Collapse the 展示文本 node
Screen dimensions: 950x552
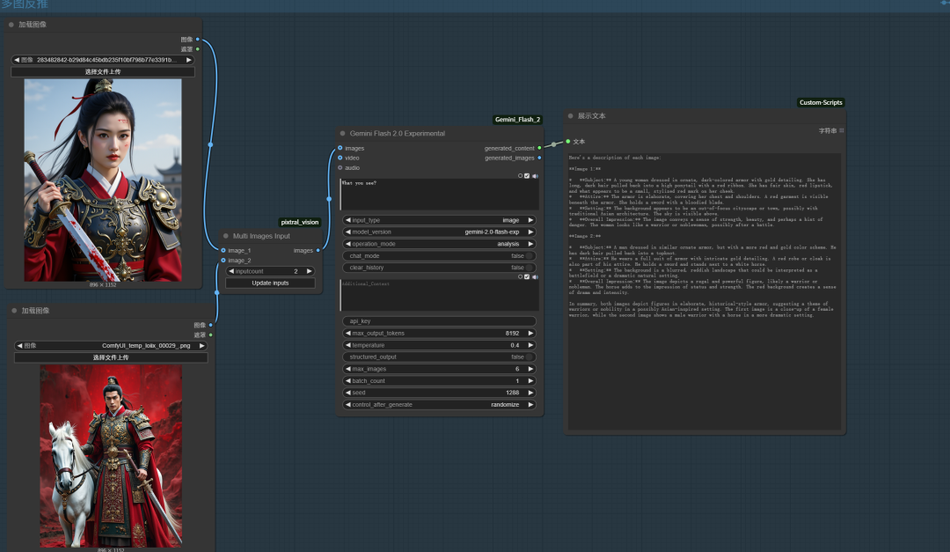tap(569, 116)
